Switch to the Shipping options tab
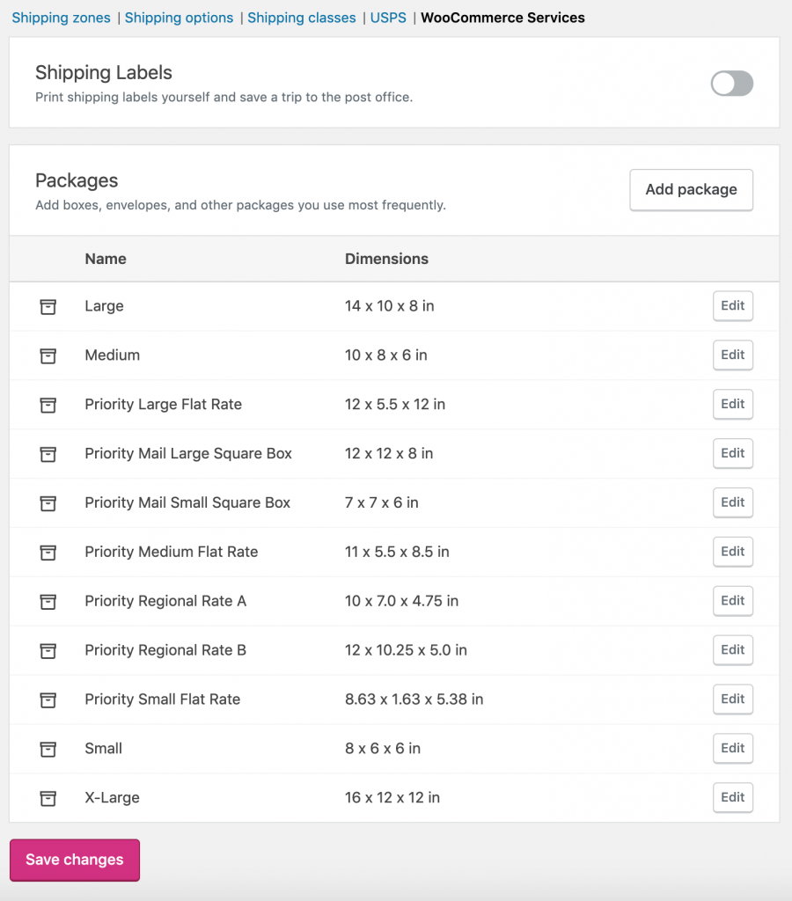Image resolution: width=792 pixels, height=901 pixels. (179, 18)
